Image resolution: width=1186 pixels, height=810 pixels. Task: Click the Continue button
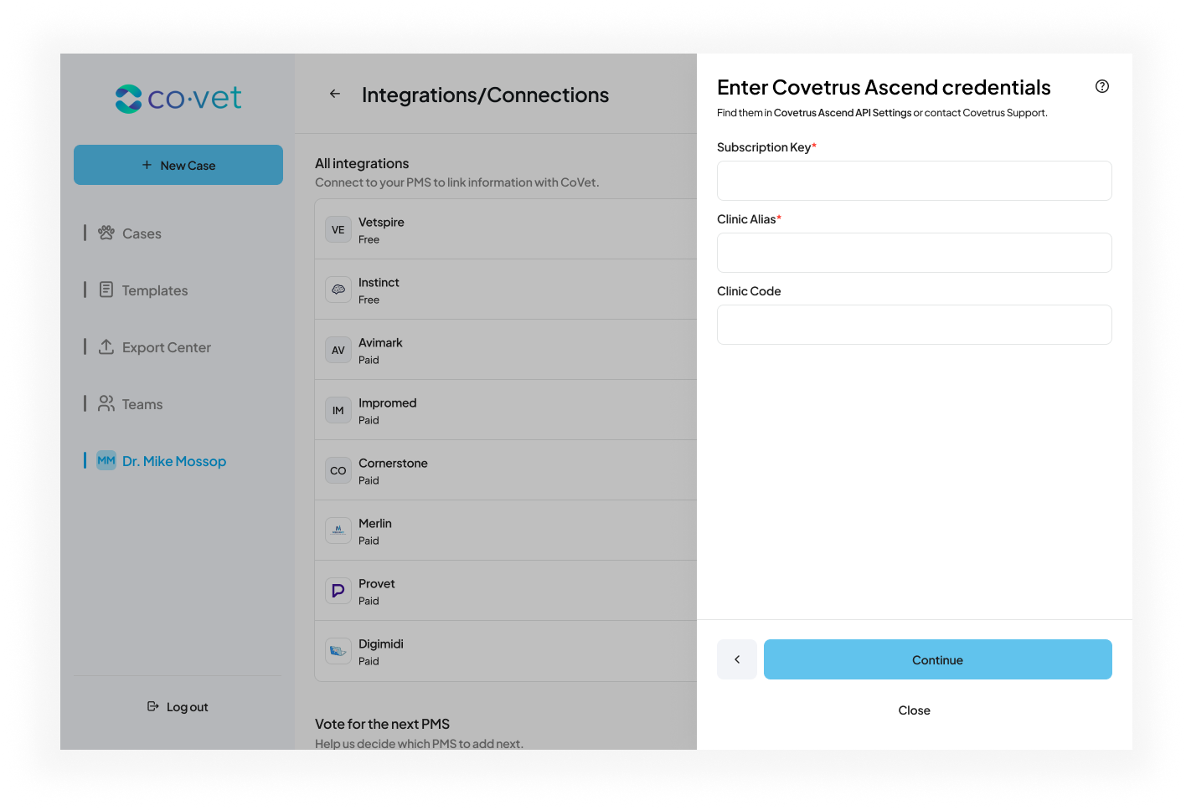938,659
